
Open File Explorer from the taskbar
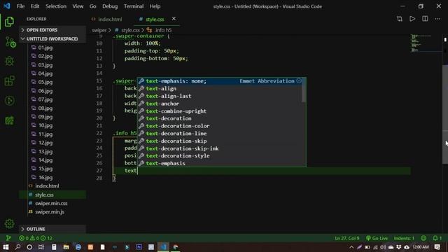(x=66, y=247)
